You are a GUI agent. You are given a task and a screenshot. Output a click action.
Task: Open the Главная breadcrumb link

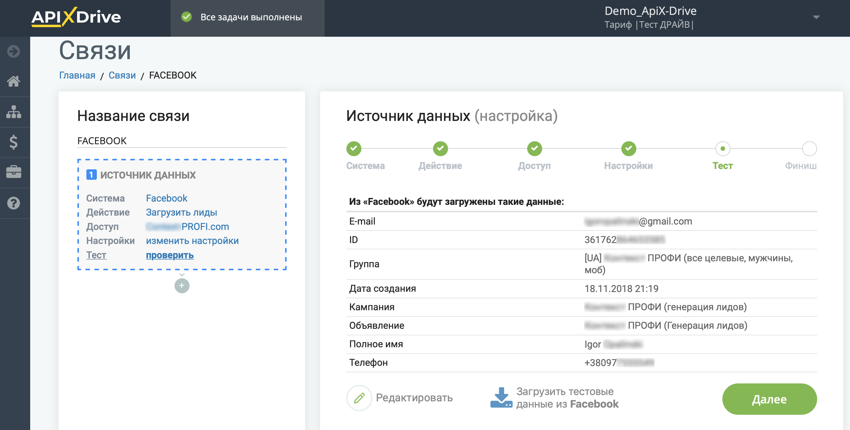[x=77, y=75]
